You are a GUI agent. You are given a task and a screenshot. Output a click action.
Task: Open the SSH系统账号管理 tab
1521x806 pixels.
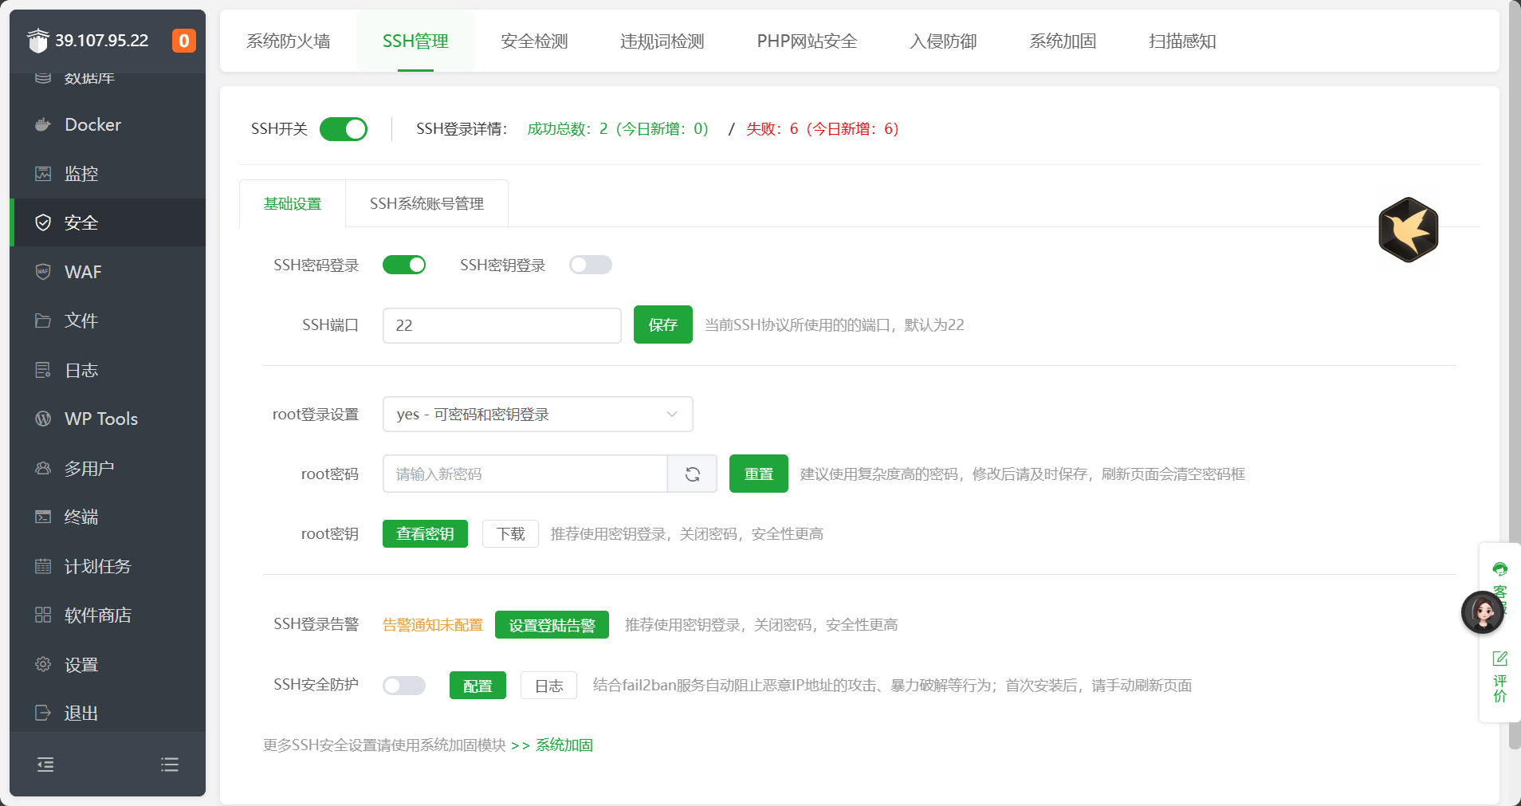click(426, 204)
